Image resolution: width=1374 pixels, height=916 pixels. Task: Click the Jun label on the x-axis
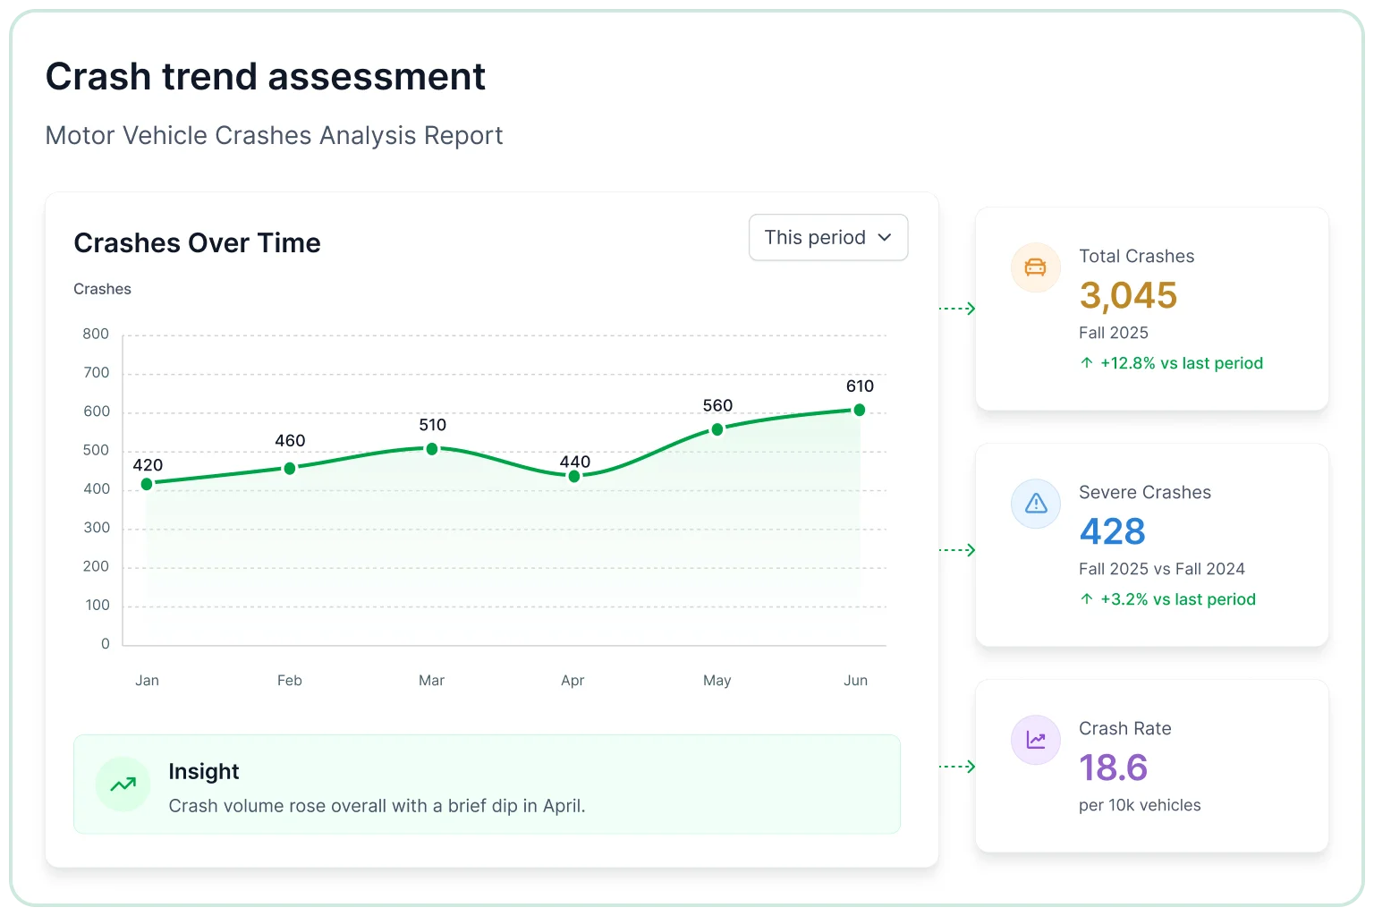tap(855, 680)
